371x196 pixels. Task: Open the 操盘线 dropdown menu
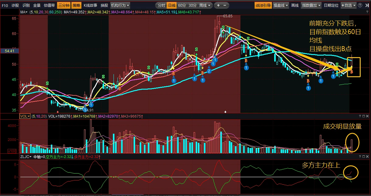point(281,5)
